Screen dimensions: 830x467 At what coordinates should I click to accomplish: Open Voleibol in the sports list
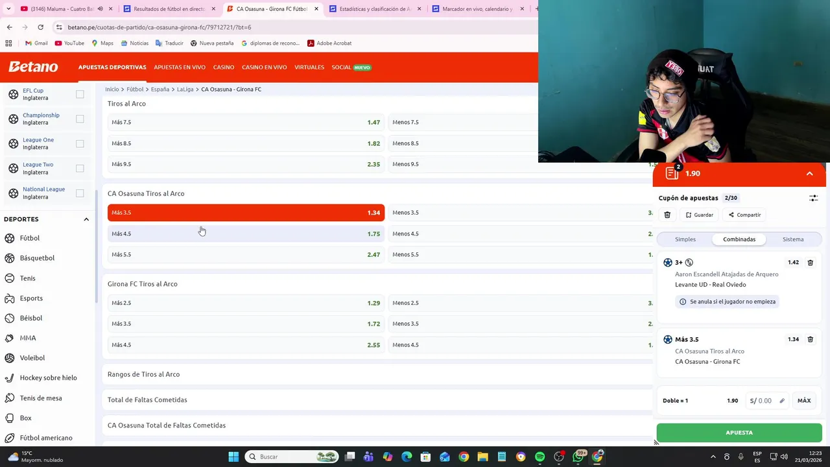pos(32,358)
